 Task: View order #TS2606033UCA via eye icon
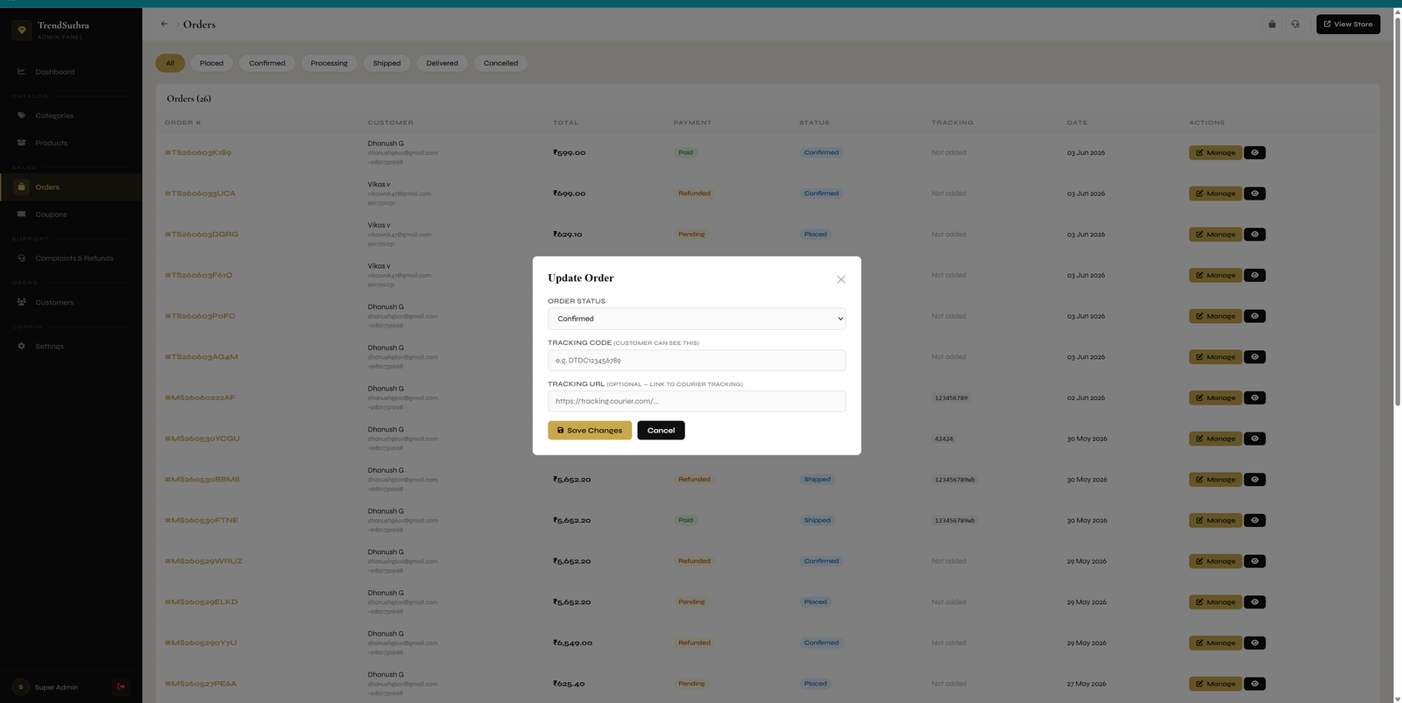(x=1255, y=193)
